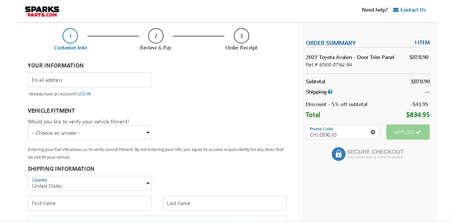Open the Country dropdown showing United States
This screenshot has height=222, width=451.
[x=90, y=183]
